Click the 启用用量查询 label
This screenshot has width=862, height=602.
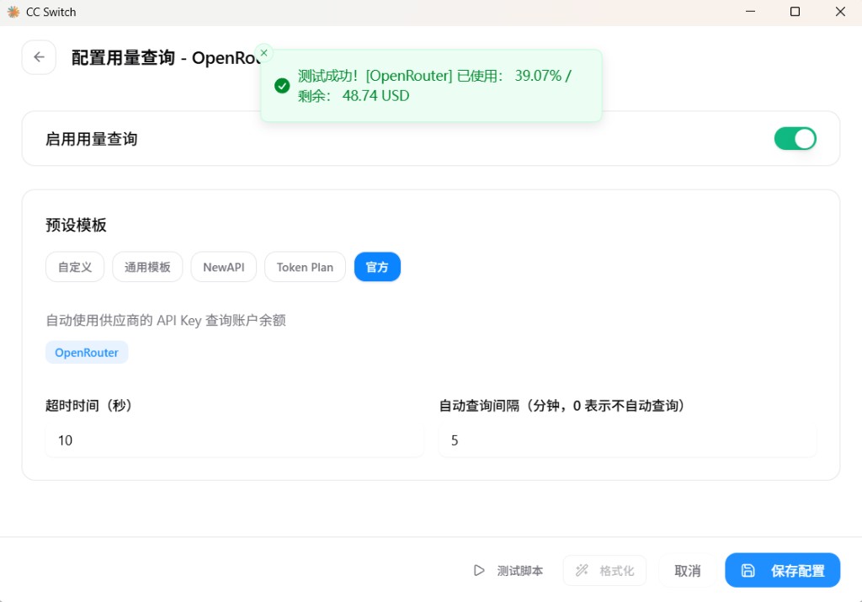[x=91, y=139]
